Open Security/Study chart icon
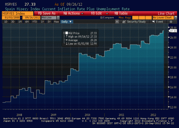This screenshot has height=128, width=179. (x=124, y=22)
